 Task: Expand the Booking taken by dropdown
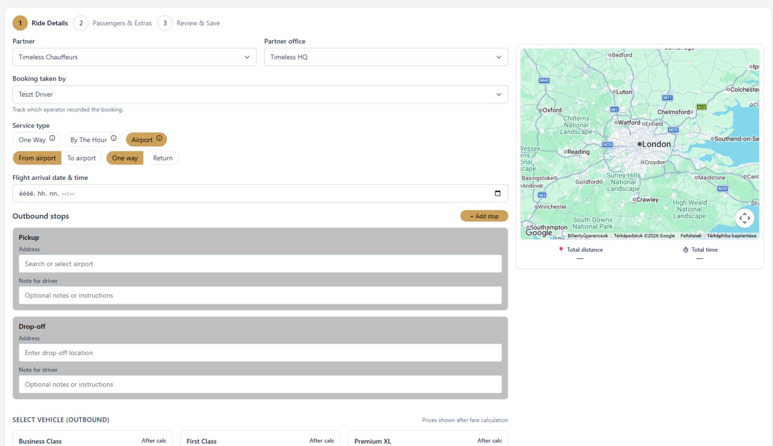(260, 94)
